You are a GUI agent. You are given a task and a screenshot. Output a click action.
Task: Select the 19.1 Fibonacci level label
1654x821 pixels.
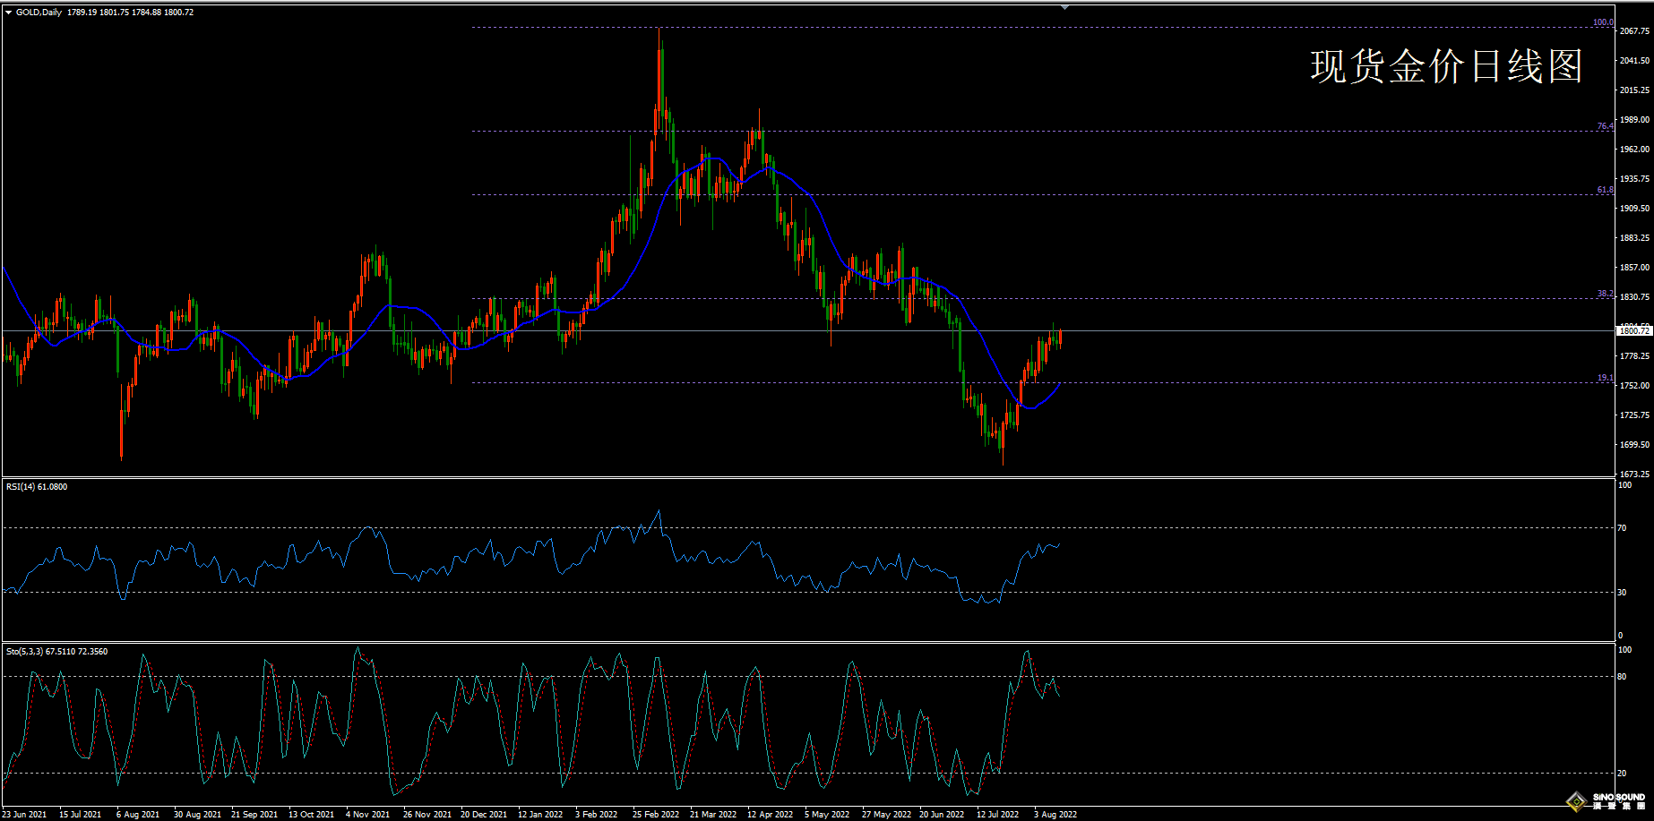(1605, 378)
